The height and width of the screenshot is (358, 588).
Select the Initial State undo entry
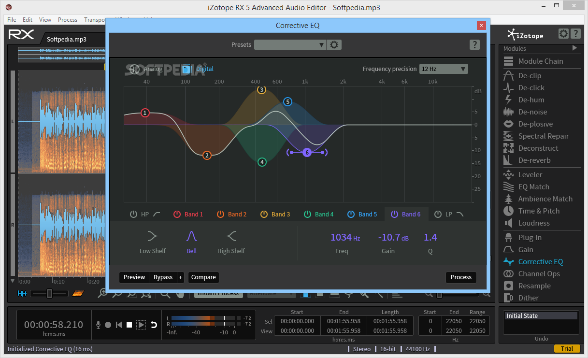(x=541, y=316)
